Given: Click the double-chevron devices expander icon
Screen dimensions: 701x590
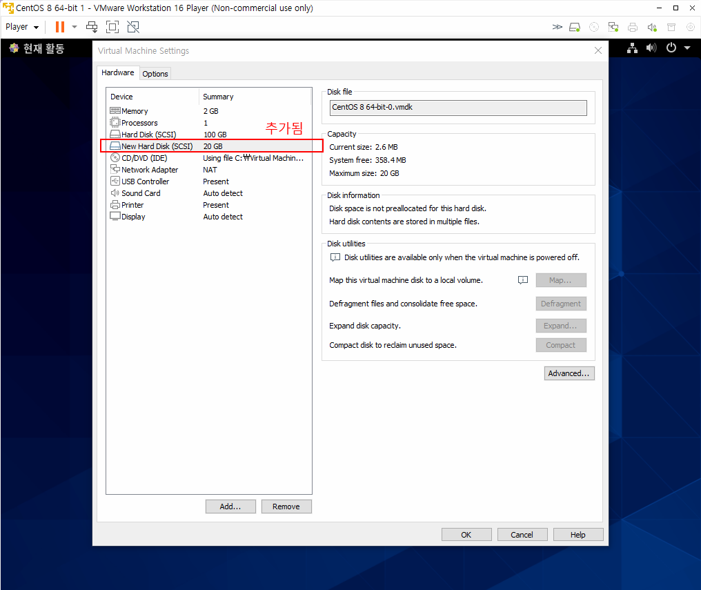Looking at the screenshot, I should tap(557, 27).
